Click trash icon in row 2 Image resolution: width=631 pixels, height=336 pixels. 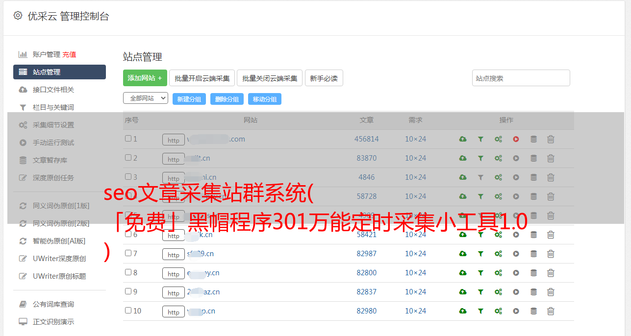pos(551,158)
